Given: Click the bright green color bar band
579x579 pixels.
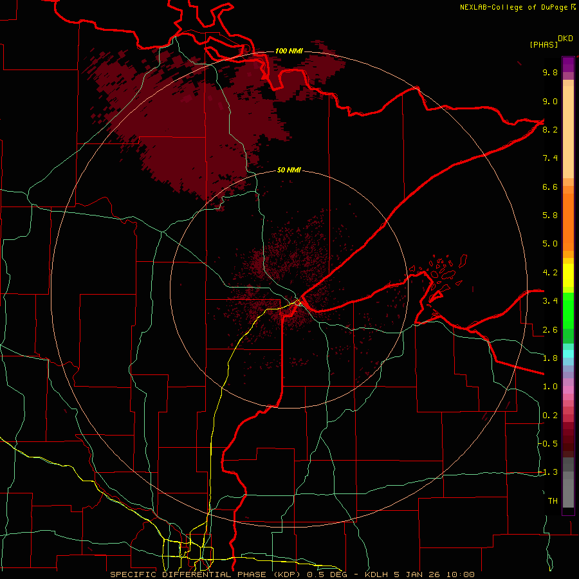Looking at the screenshot, I should point(568,309).
